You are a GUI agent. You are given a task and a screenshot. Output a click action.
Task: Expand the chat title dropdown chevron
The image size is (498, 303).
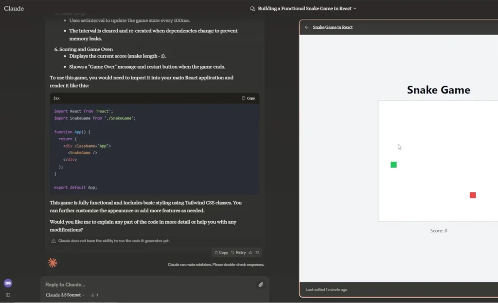click(355, 9)
